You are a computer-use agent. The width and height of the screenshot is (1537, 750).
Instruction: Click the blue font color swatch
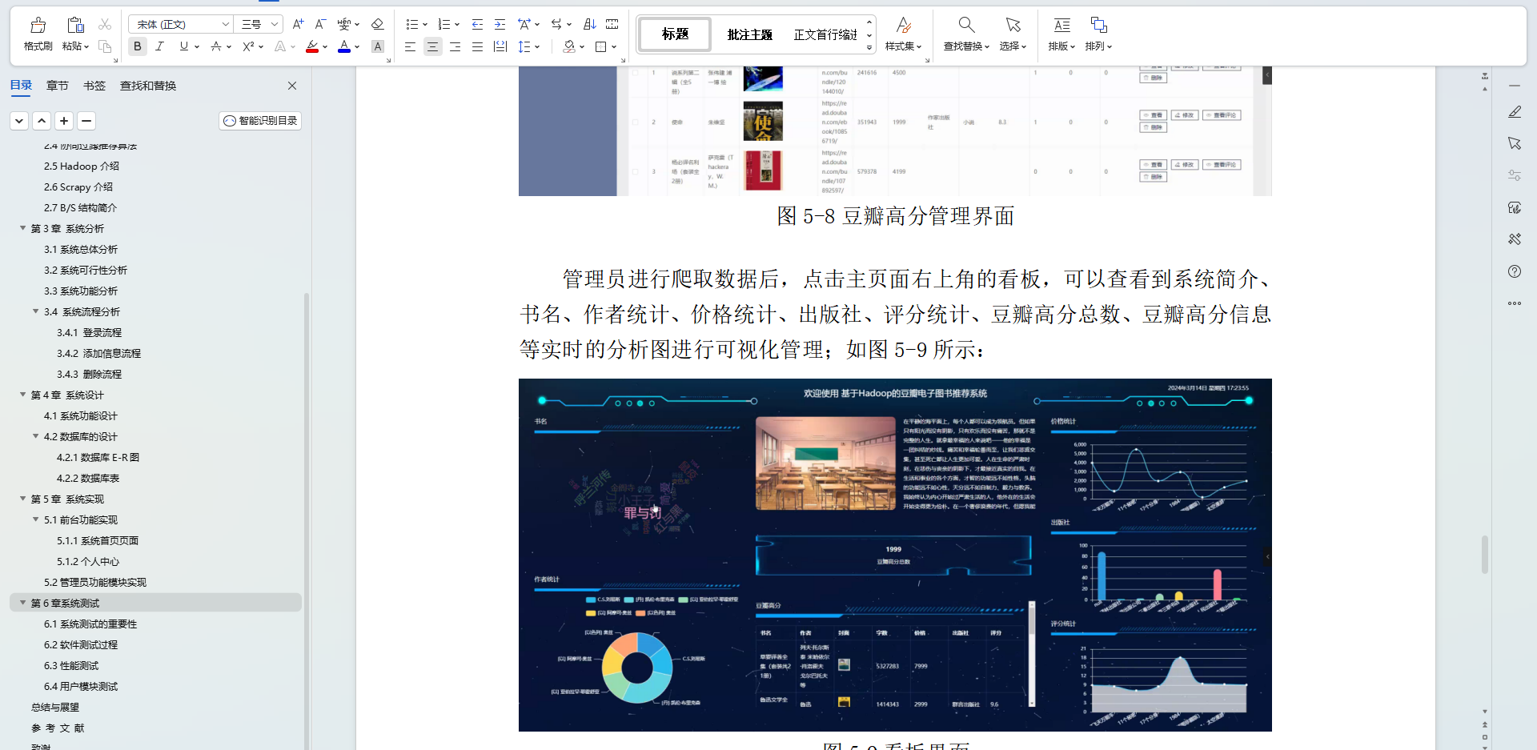point(344,47)
